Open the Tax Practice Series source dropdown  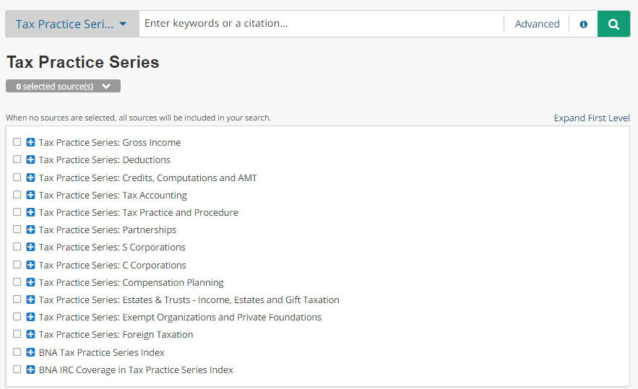[72, 24]
